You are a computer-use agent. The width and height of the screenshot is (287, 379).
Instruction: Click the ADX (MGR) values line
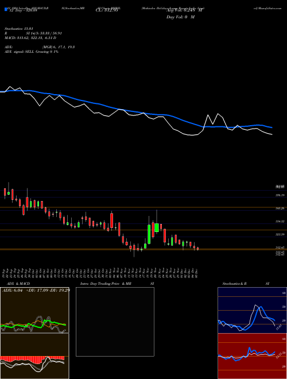point(40,47)
